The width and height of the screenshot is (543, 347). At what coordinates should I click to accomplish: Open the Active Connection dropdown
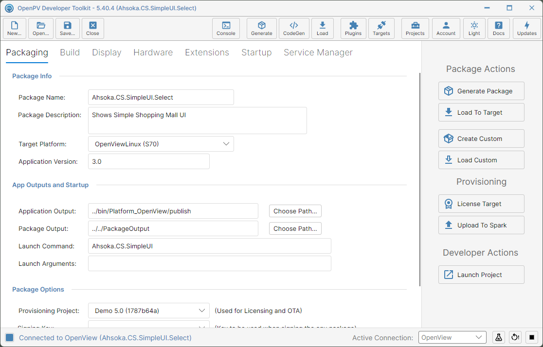coord(452,337)
